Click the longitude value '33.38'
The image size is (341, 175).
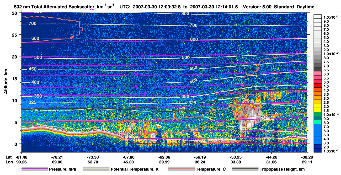point(235,162)
